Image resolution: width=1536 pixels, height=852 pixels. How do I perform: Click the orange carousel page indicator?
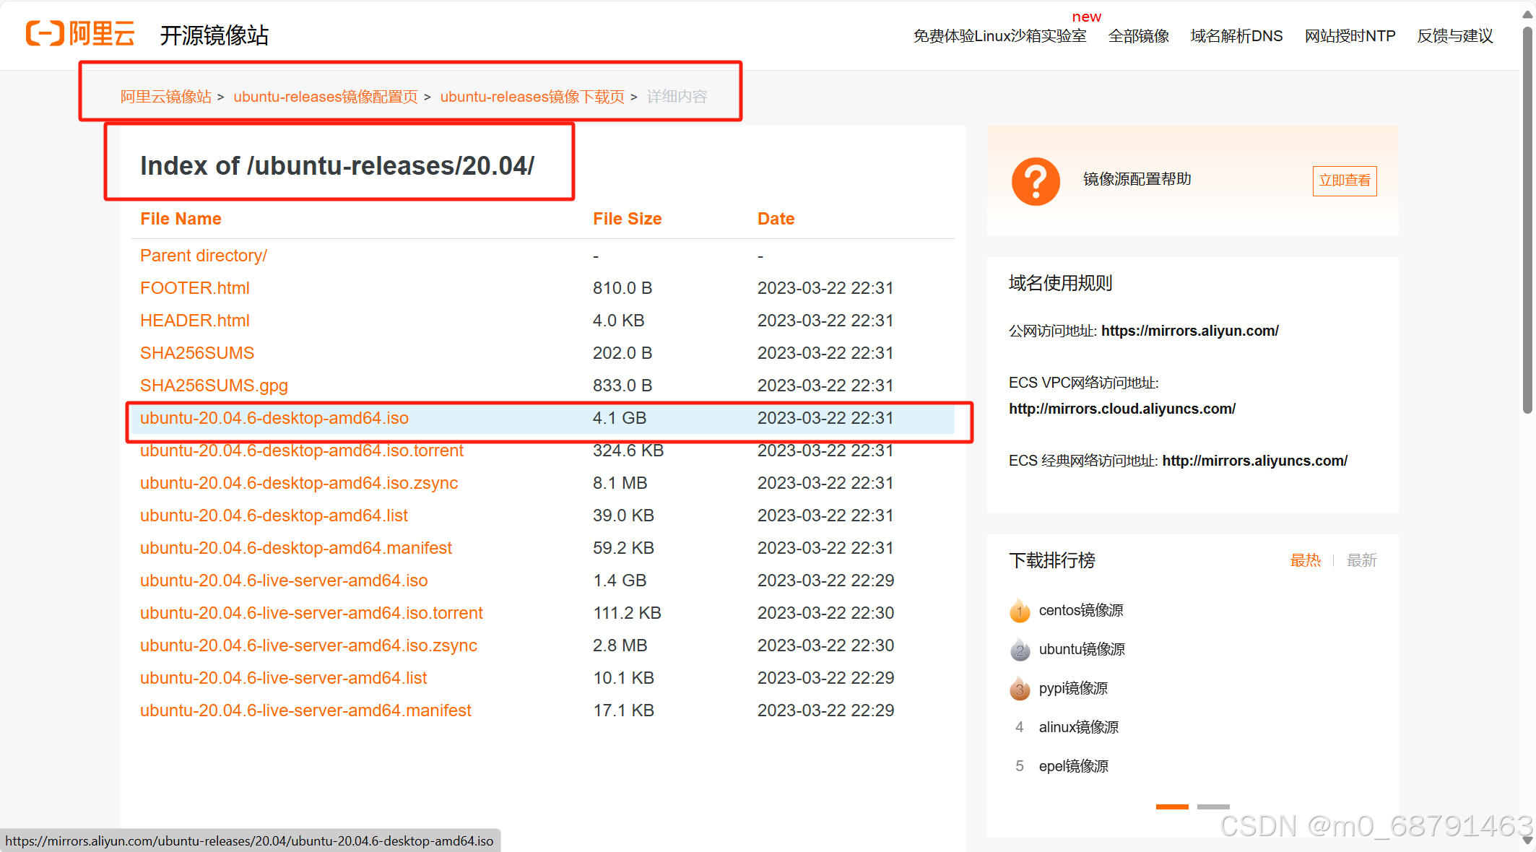[x=1171, y=807]
